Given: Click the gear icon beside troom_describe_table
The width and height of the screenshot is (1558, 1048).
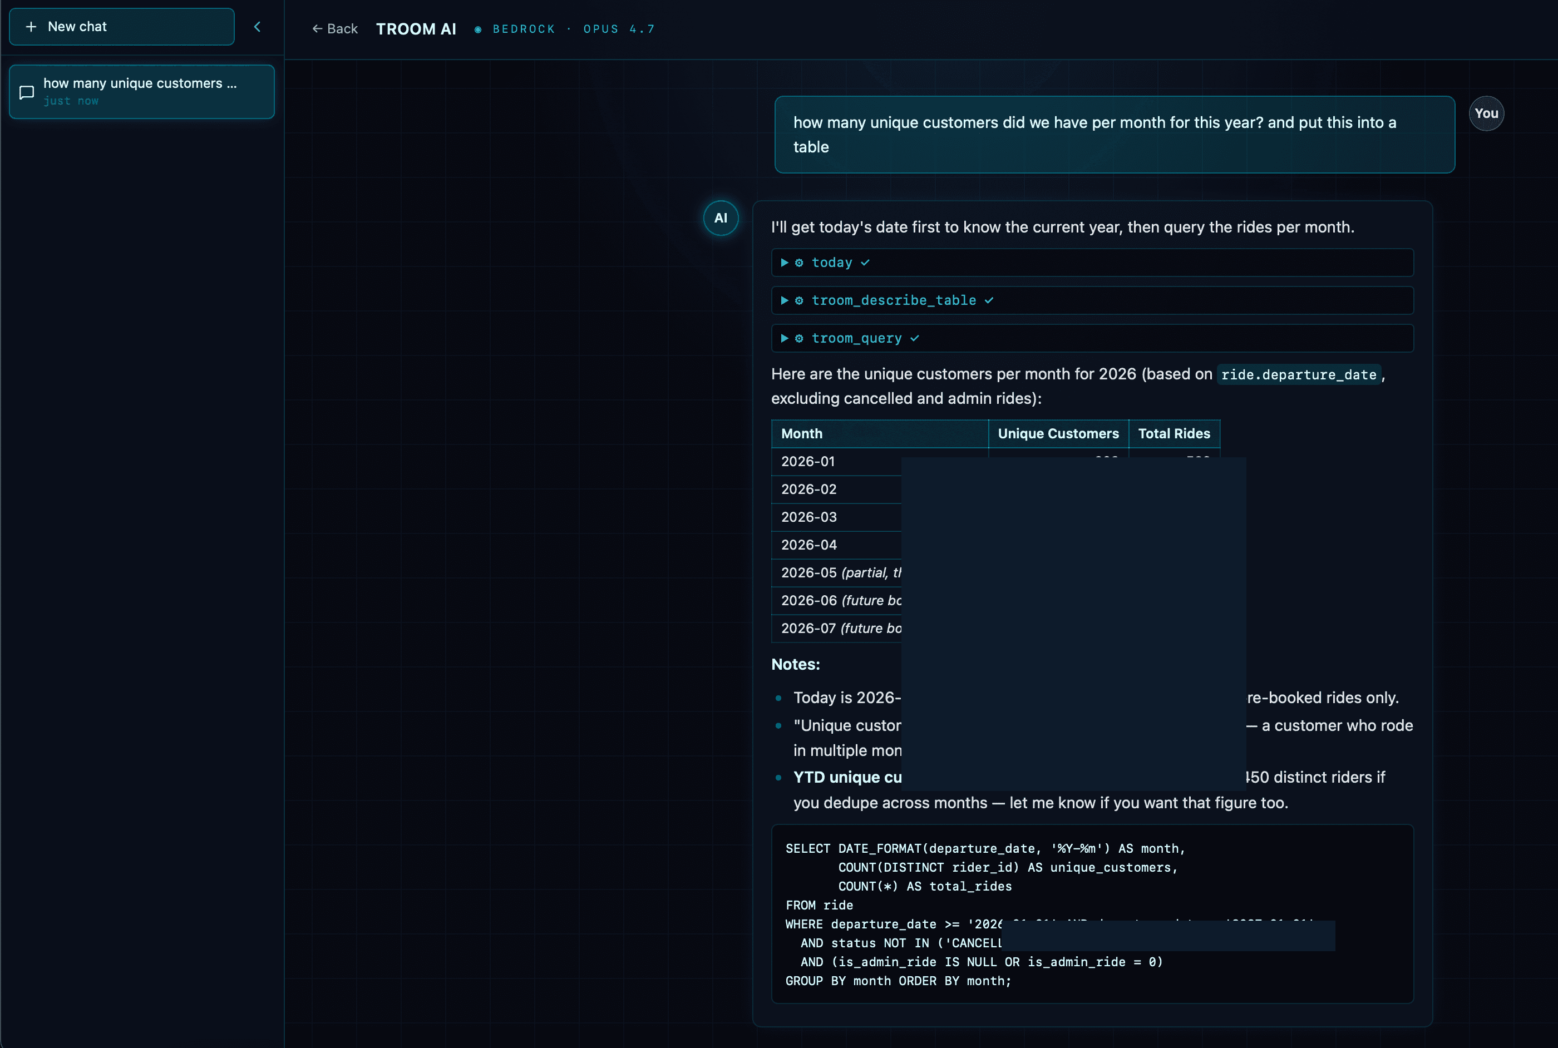Looking at the screenshot, I should 798,301.
